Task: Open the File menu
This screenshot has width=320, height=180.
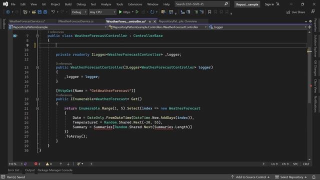Action: tap(13, 4)
